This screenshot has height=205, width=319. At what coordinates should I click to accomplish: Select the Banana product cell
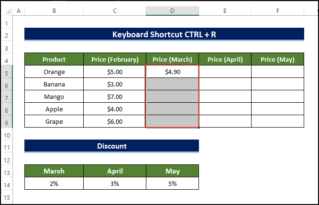coord(54,85)
